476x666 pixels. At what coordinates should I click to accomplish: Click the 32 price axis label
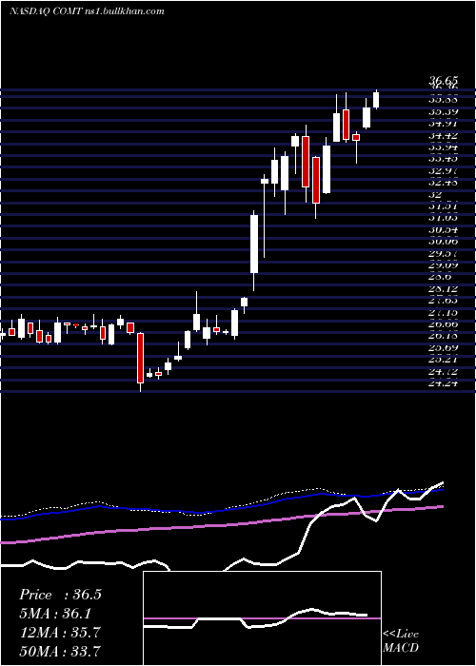(436, 194)
